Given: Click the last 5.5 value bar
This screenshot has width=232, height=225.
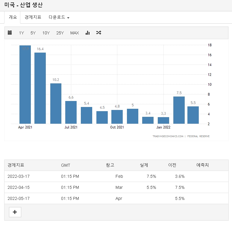Looking at the screenshot, I should 193,115.
